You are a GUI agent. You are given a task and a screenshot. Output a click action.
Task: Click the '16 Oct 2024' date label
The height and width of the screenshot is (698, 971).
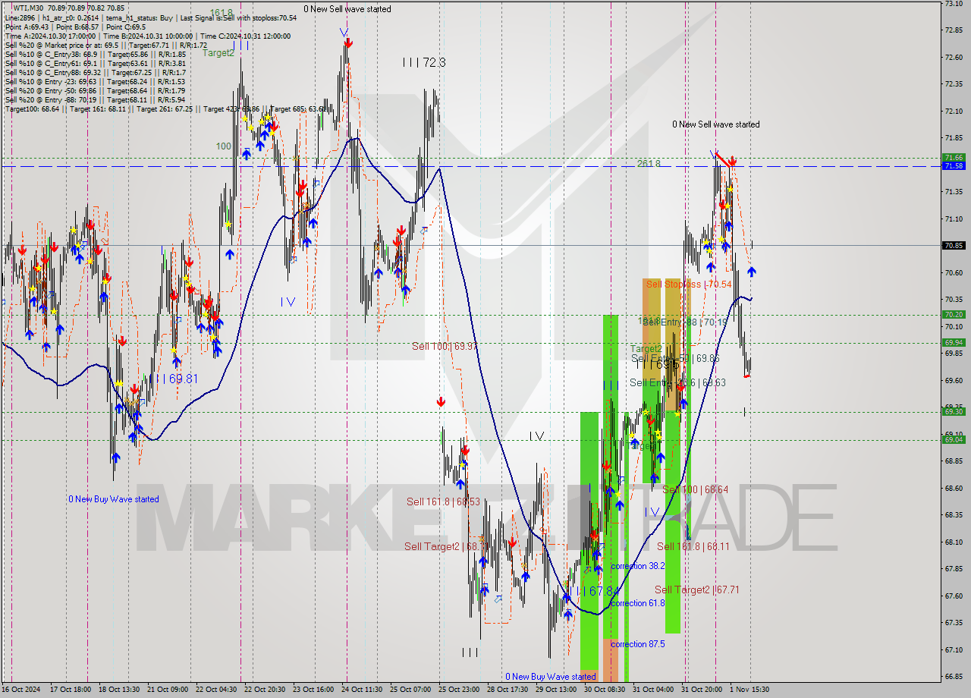(x=20, y=690)
